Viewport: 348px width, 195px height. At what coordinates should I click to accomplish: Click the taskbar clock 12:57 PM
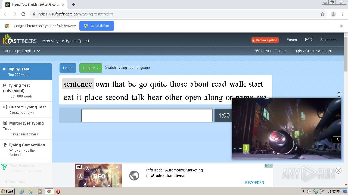[334, 191]
